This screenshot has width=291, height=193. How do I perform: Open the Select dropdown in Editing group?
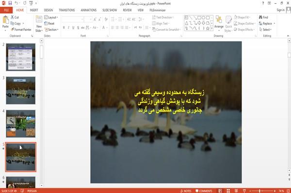coord(265,30)
